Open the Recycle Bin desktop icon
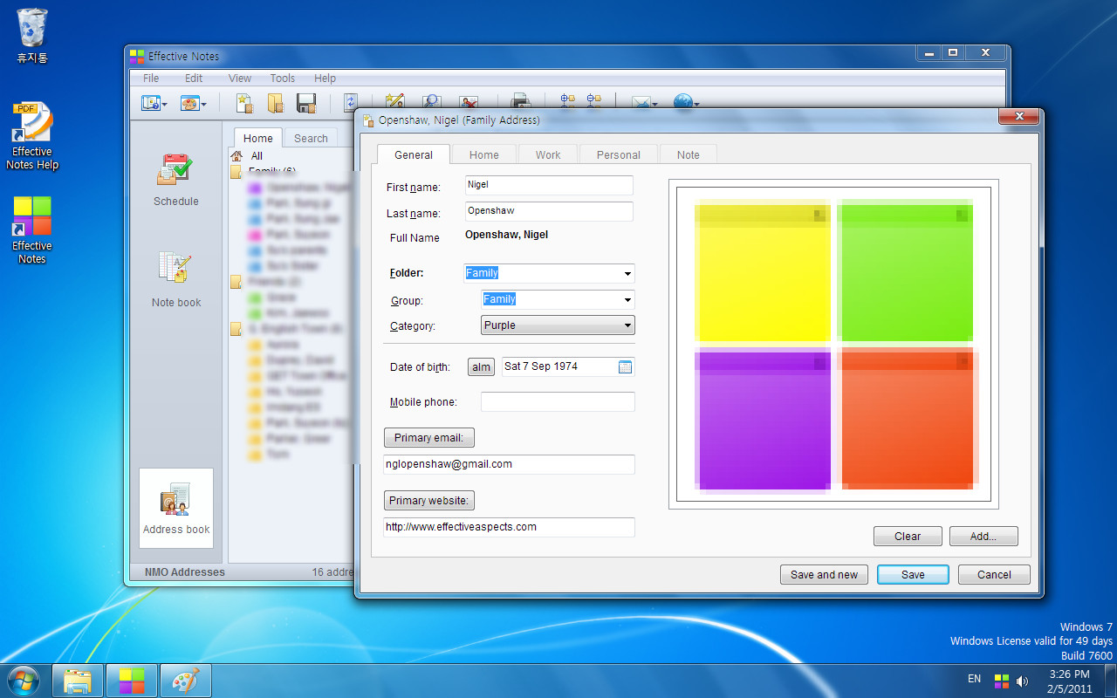The height and width of the screenshot is (698, 1117). [32, 36]
